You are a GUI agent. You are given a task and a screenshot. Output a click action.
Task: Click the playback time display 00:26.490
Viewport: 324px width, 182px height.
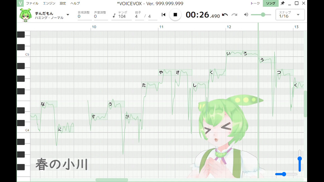[x=203, y=15]
